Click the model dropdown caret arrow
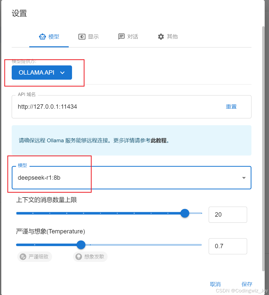Screen dimensions: 269x295 244,178
